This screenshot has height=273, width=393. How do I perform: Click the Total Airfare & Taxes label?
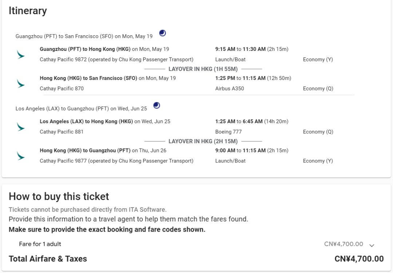[48, 259]
